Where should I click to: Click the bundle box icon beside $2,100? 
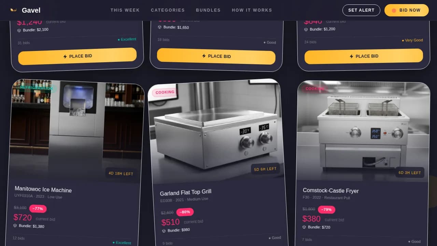coord(19,30)
